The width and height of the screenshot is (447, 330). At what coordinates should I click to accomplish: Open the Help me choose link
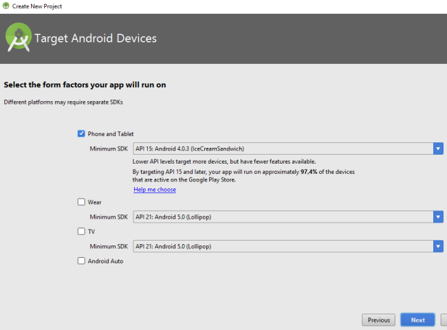click(155, 190)
